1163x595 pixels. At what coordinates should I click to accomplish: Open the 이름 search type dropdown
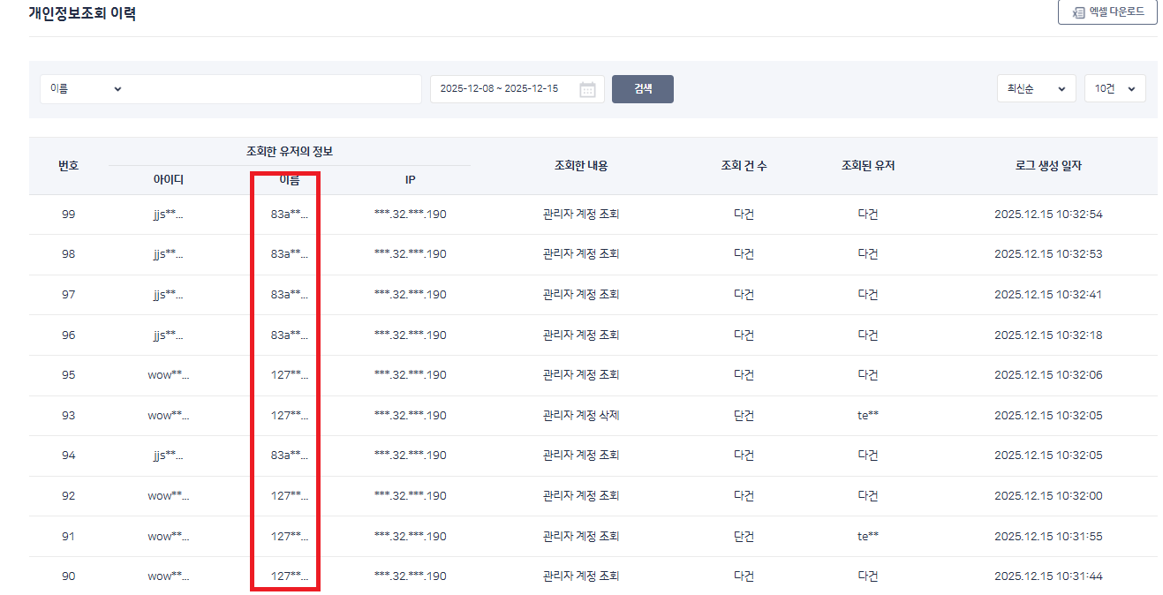pos(86,89)
